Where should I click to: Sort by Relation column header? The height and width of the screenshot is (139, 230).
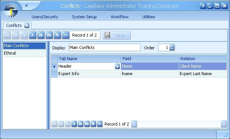203,59
